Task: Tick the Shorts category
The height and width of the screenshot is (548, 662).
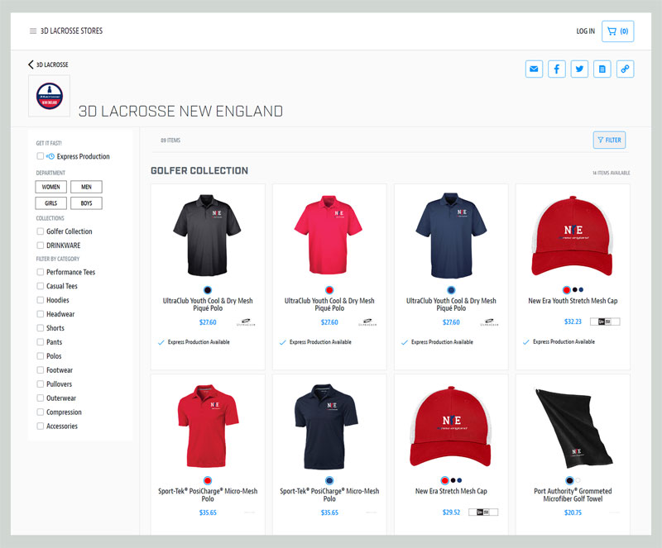Action: (x=40, y=328)
